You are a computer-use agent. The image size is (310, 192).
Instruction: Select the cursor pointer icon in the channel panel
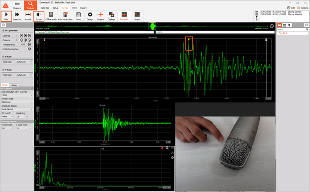289,25
